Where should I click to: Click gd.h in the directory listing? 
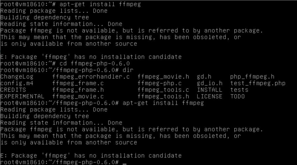(204, 77)
